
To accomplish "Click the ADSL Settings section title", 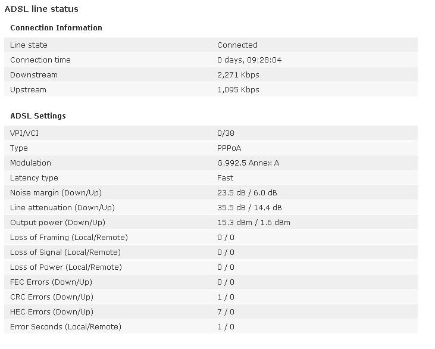I will tap(38, 116).
